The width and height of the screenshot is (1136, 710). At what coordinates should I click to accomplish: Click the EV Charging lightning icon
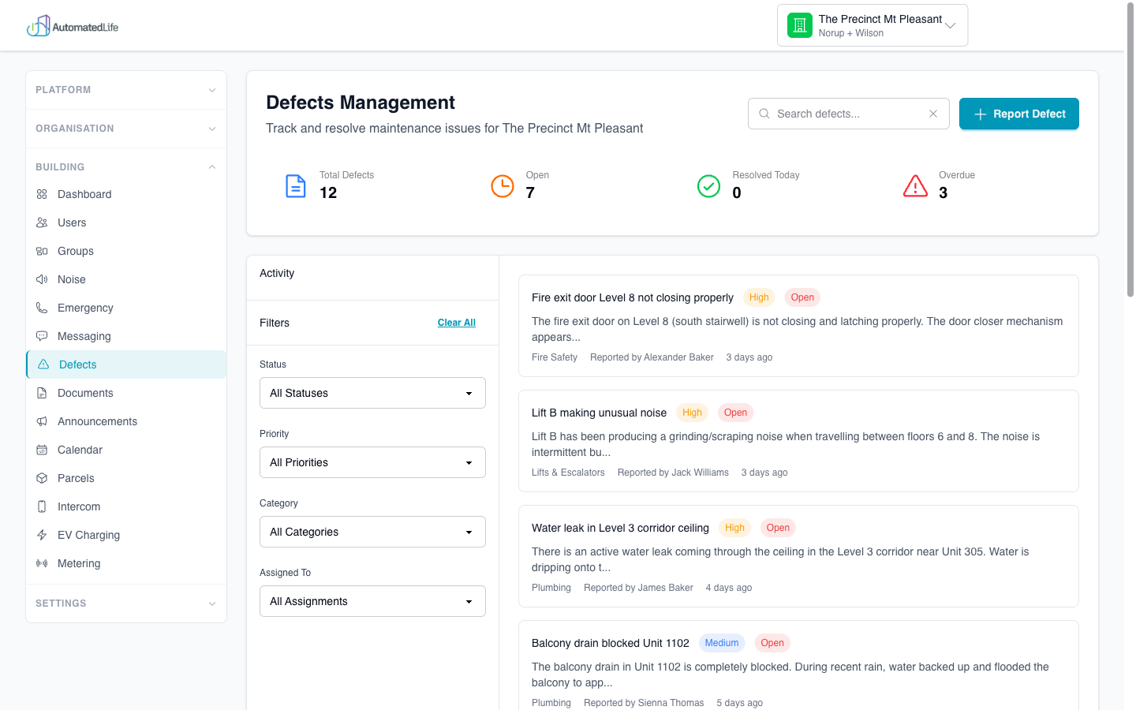tap(42, 535)
